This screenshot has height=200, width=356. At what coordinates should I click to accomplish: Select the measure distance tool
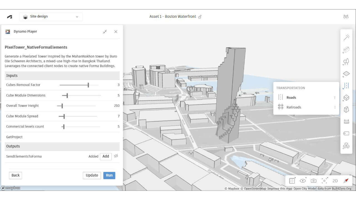[x=346, y=121]
